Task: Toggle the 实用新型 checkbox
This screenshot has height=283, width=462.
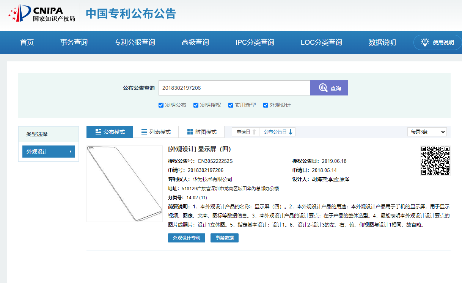Action: coord(231,105)
